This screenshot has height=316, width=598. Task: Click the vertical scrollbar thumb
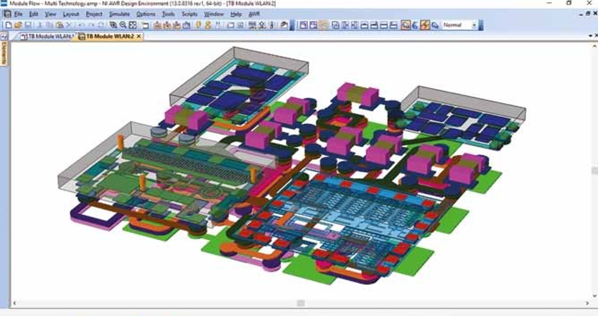click(594, 171)
